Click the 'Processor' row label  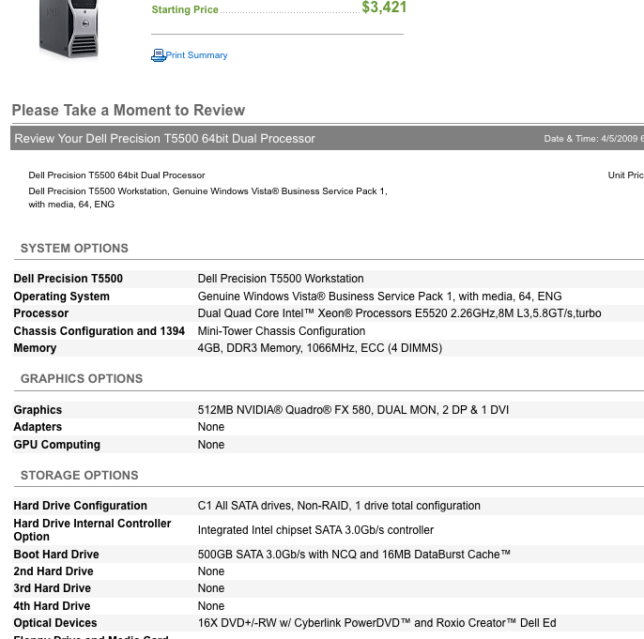click(41, 313)
